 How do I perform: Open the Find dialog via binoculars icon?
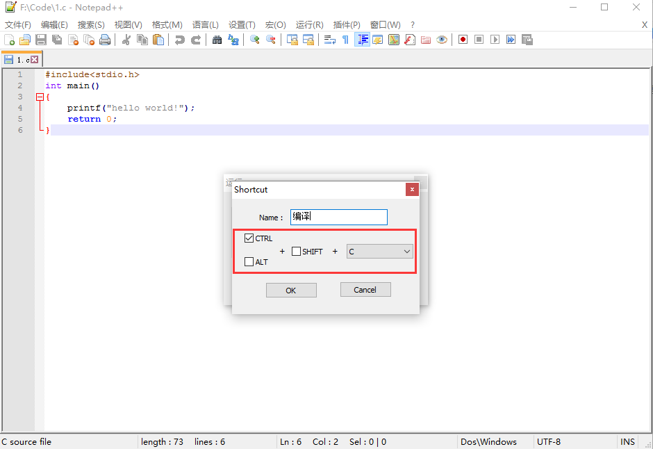point(217,40)
